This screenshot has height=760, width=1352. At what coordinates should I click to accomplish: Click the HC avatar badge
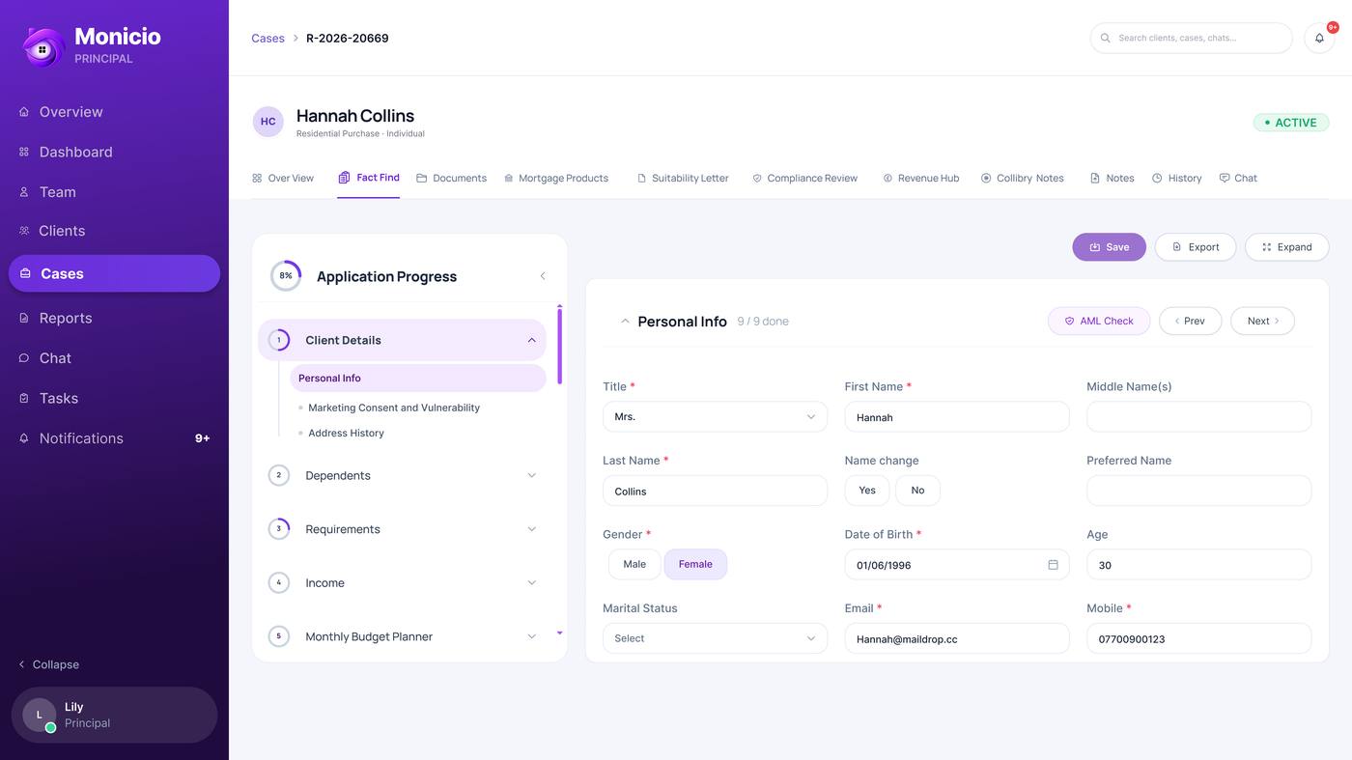point(268,122)
